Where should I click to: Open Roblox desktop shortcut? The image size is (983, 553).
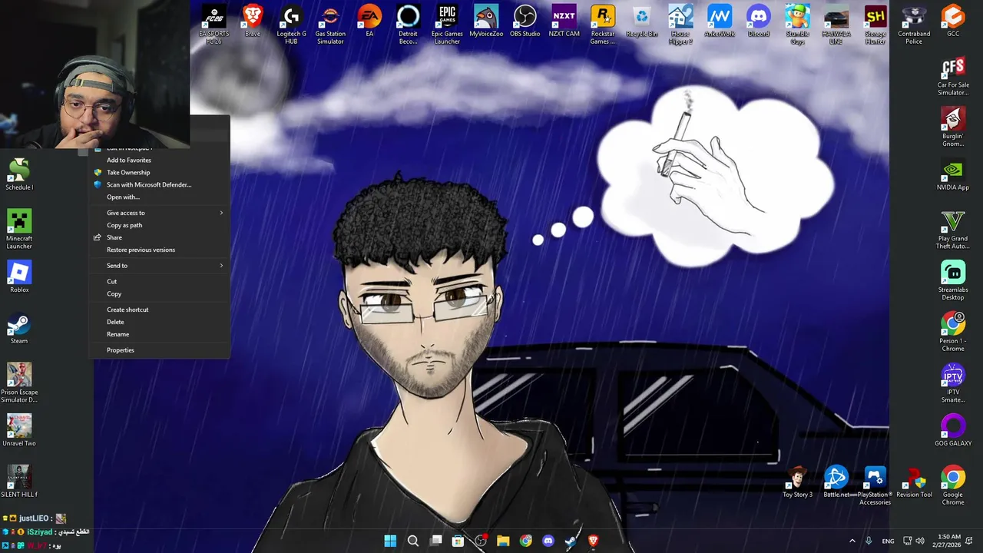tap(19, 276)
